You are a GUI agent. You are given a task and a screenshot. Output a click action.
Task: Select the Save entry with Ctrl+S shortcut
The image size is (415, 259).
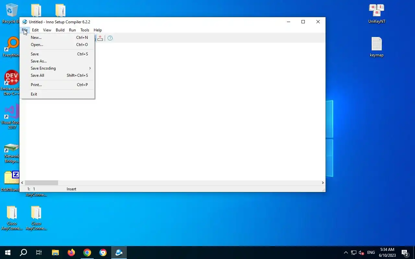pyautogui.click(x=58, y=54)
